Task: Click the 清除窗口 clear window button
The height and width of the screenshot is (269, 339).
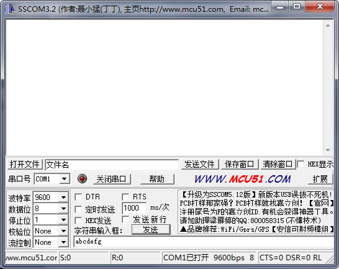Action: point(278,164)
